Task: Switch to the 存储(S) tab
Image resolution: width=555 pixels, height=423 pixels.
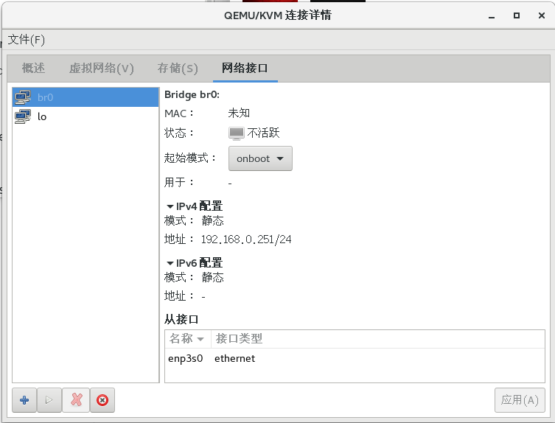Action: (178, 68)
